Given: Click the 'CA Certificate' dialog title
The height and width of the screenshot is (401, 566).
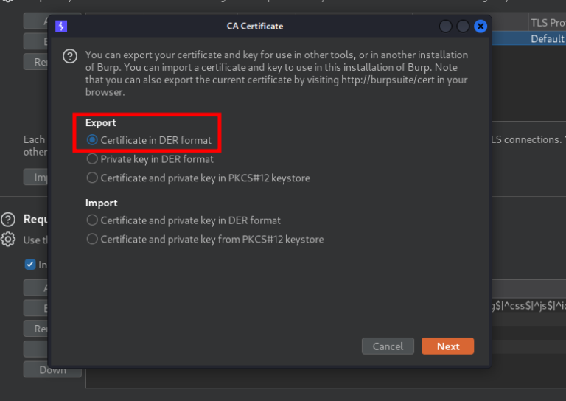Looking at the screenshot, I should click(x=255, y=27).
